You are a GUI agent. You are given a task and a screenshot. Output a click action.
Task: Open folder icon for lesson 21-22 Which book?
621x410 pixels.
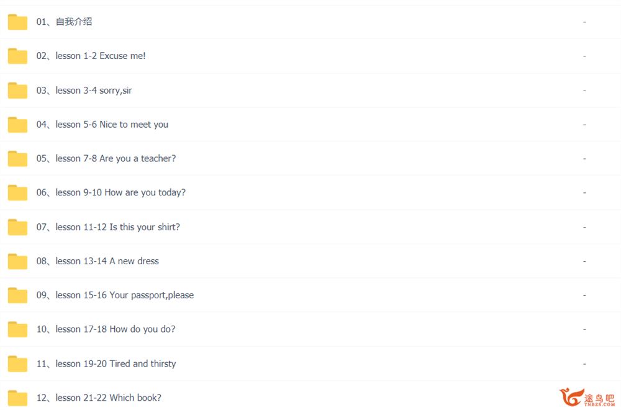17,398
